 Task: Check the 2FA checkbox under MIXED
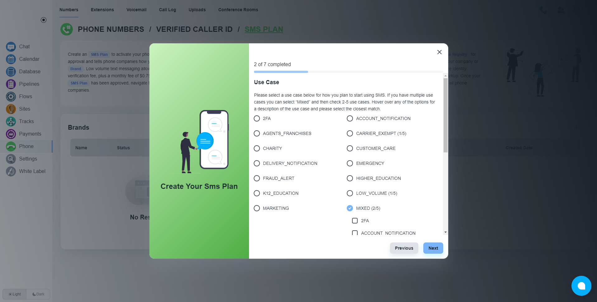point(355,221)
